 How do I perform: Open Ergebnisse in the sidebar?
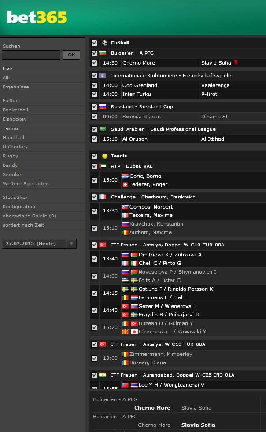16,87
